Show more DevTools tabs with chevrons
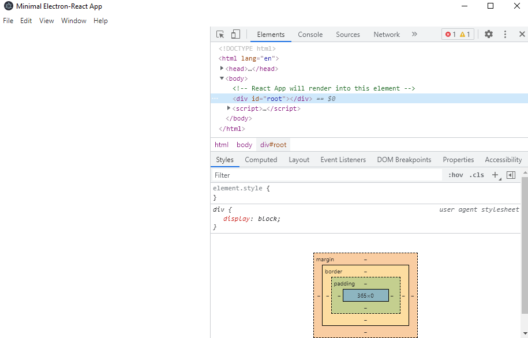The width and height of the screenshot is (528, 338). [414, 34]
